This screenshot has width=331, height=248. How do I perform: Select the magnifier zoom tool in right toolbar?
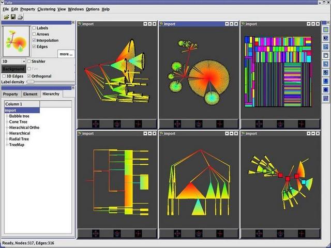(326, 47)
